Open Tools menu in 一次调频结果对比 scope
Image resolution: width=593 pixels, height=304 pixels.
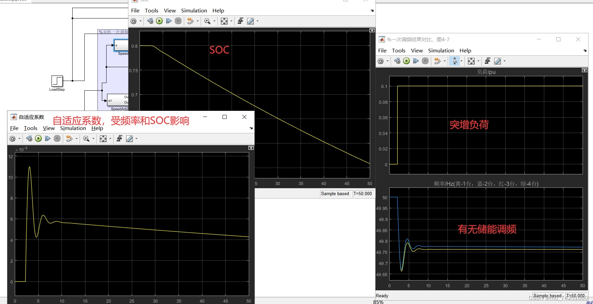click(399, 51)
